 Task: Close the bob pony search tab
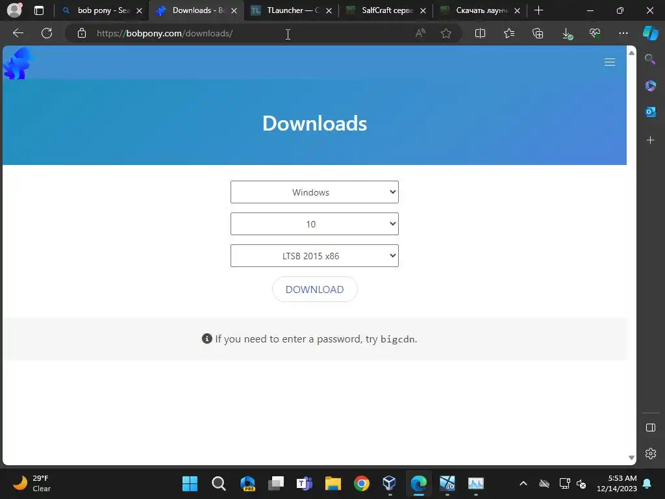coord(139,10)
